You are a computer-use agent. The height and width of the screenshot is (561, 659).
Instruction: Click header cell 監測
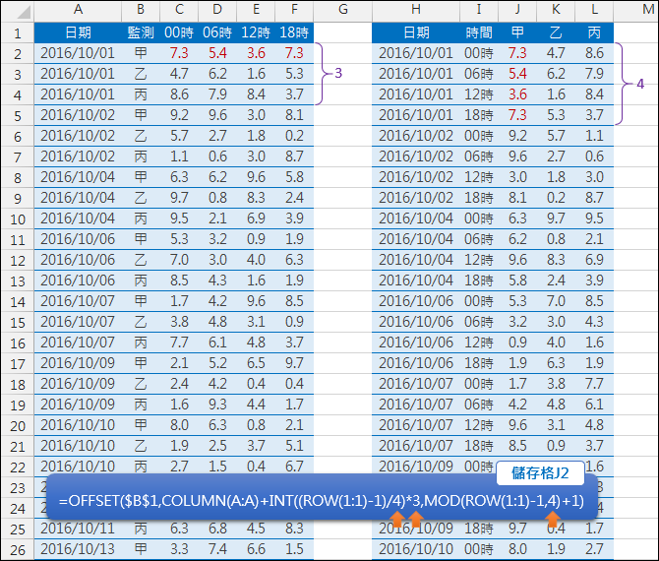tap(141, 32)
